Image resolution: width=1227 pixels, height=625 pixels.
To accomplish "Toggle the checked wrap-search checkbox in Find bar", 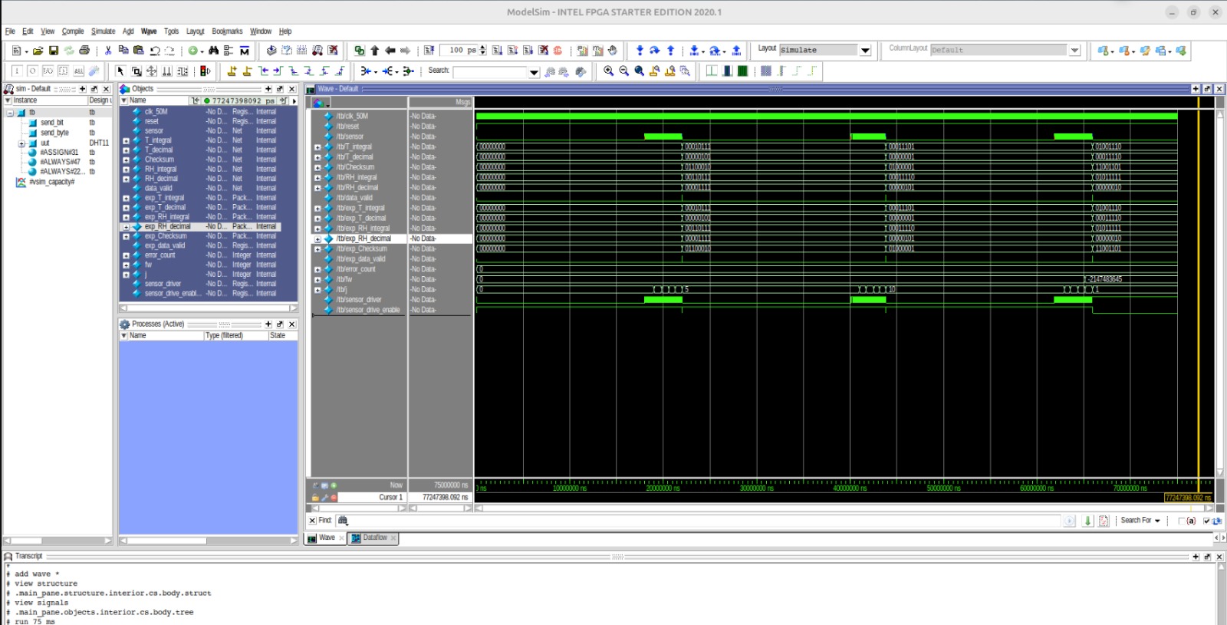I will [x=1206, y=521].
